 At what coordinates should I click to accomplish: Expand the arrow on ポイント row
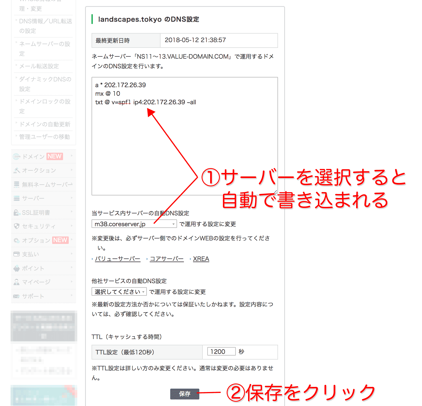72,267
